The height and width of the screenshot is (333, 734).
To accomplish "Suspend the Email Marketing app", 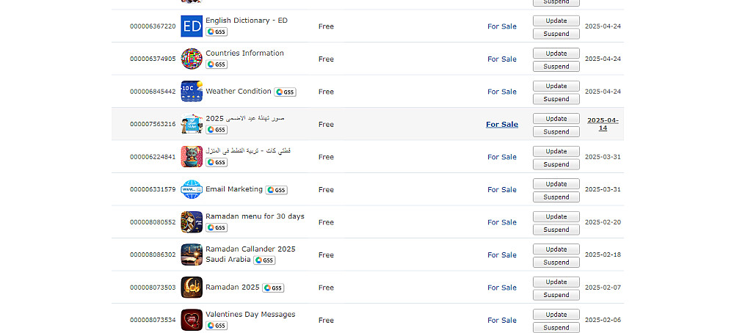I will pos(556,197).
